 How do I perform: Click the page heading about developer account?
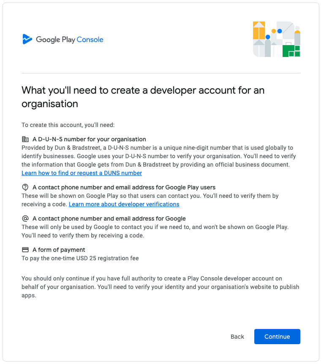pyautogui.click(x=143, y=97)
